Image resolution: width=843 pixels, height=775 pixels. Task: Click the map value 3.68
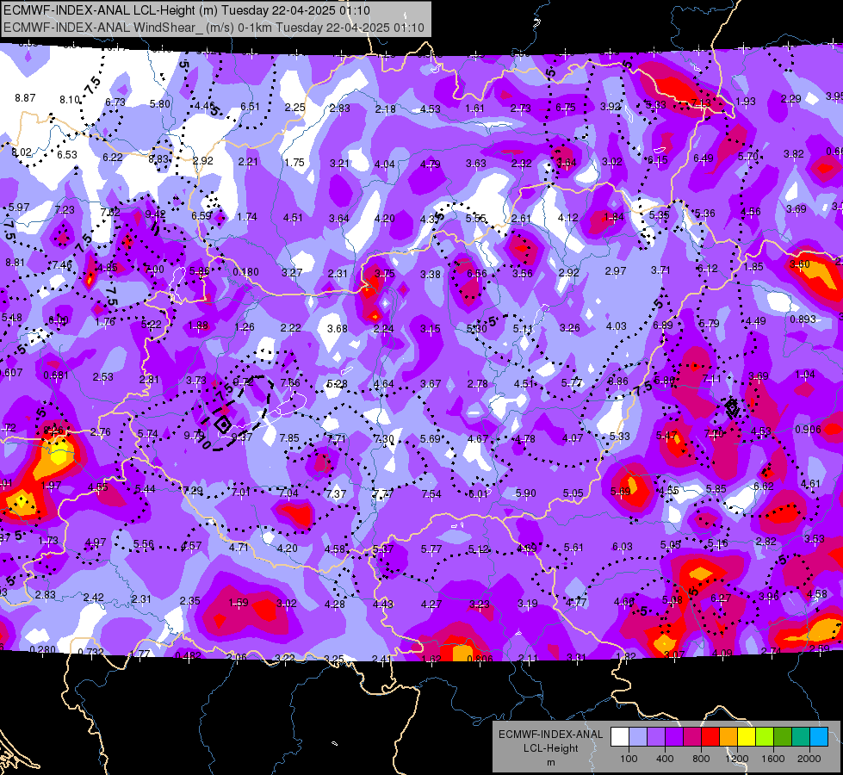(x=337, y=329)
